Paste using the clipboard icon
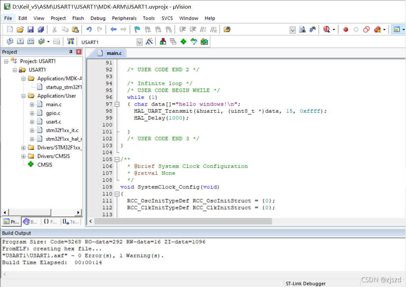406x287 pixels. pos(75,30)
